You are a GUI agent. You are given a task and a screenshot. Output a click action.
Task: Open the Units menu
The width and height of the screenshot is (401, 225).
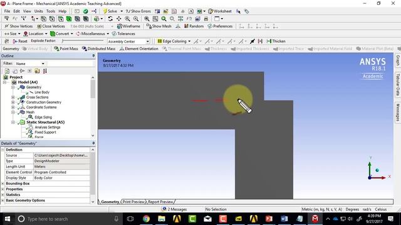click(39, 11)
